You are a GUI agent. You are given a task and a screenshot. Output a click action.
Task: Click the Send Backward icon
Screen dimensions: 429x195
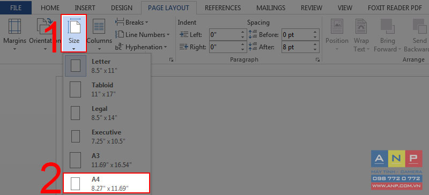[x=420, y=27]
